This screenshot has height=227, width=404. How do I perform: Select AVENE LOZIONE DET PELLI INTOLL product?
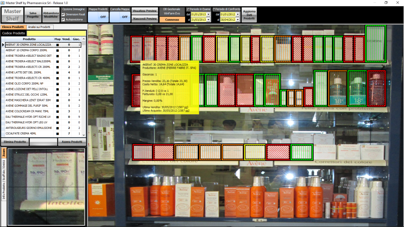[x=41, y=89]
